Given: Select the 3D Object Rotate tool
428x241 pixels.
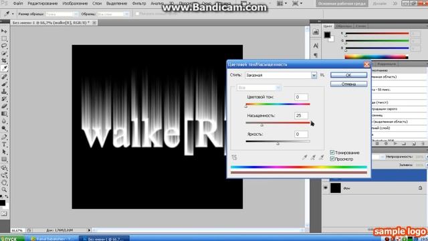Looking at the screenshot, I should point(4,167).
